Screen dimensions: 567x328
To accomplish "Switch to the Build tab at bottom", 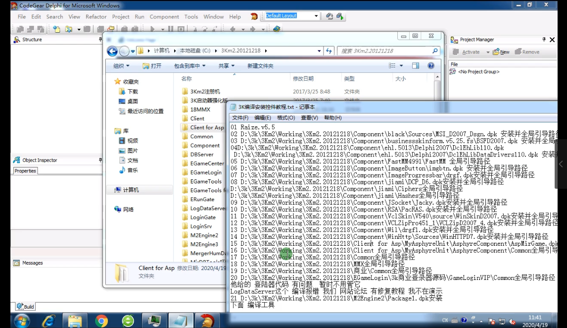I will (x=25, y=306).
